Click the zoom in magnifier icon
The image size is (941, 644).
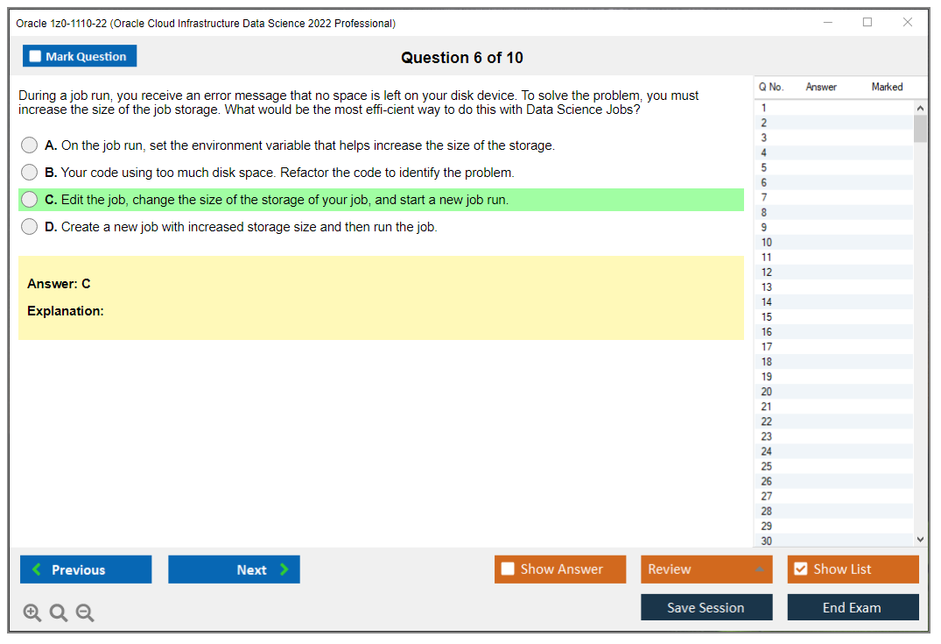pyautogui.click(x=32, y=613)
